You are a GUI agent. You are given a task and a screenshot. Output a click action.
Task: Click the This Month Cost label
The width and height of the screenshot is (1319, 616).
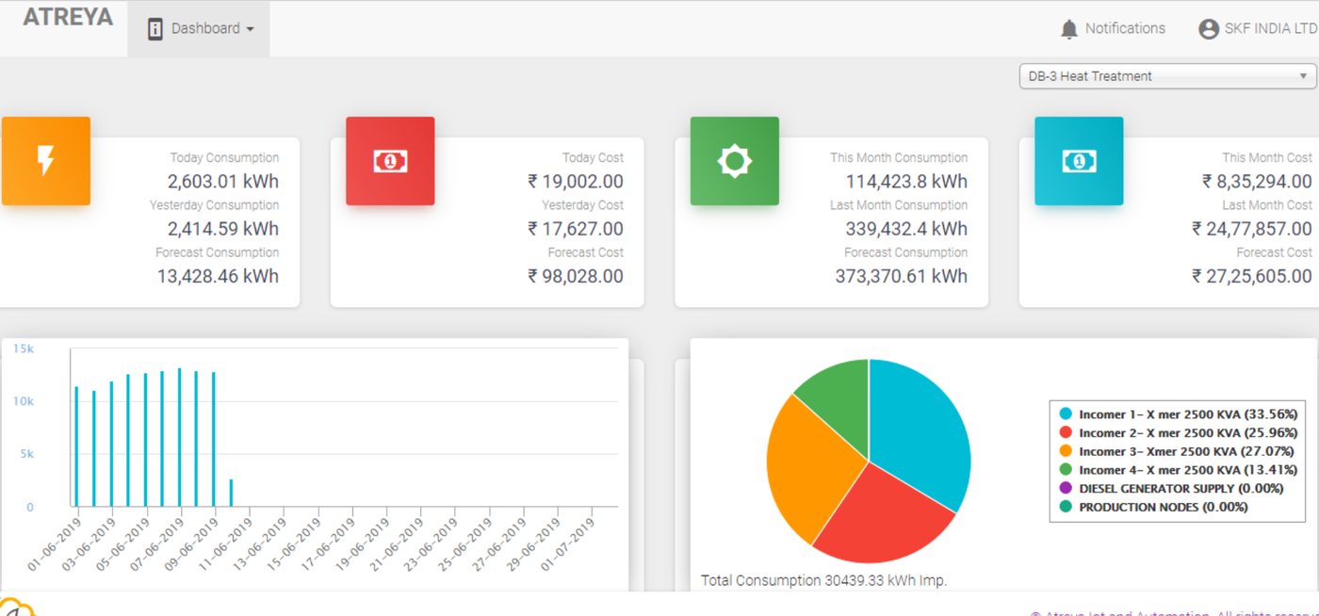1267,157
